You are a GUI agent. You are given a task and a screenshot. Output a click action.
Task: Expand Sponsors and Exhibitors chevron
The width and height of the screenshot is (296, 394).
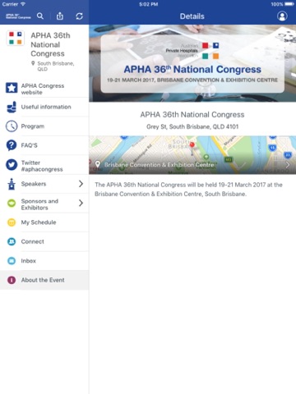(81, 203)
